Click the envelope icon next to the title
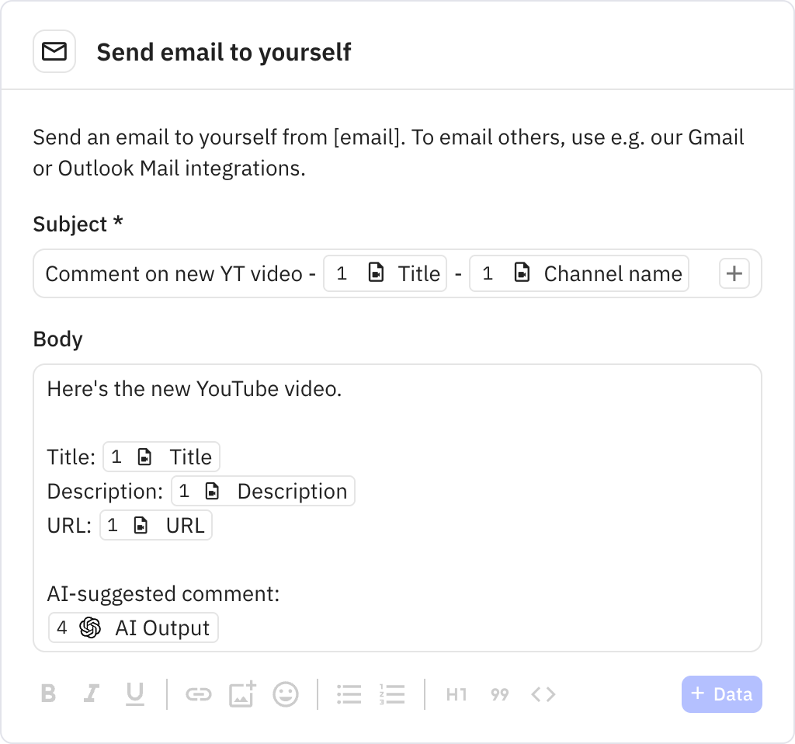Image resolution: width=795 pixels, height=744 pixels. pyautogui.click(x=54, y=50)
